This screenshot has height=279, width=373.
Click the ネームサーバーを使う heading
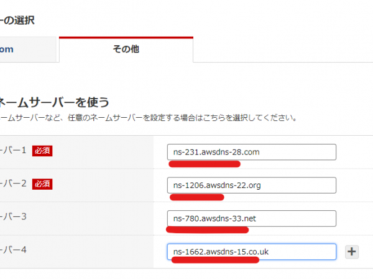pyautogui.click(x=54, y=102)
